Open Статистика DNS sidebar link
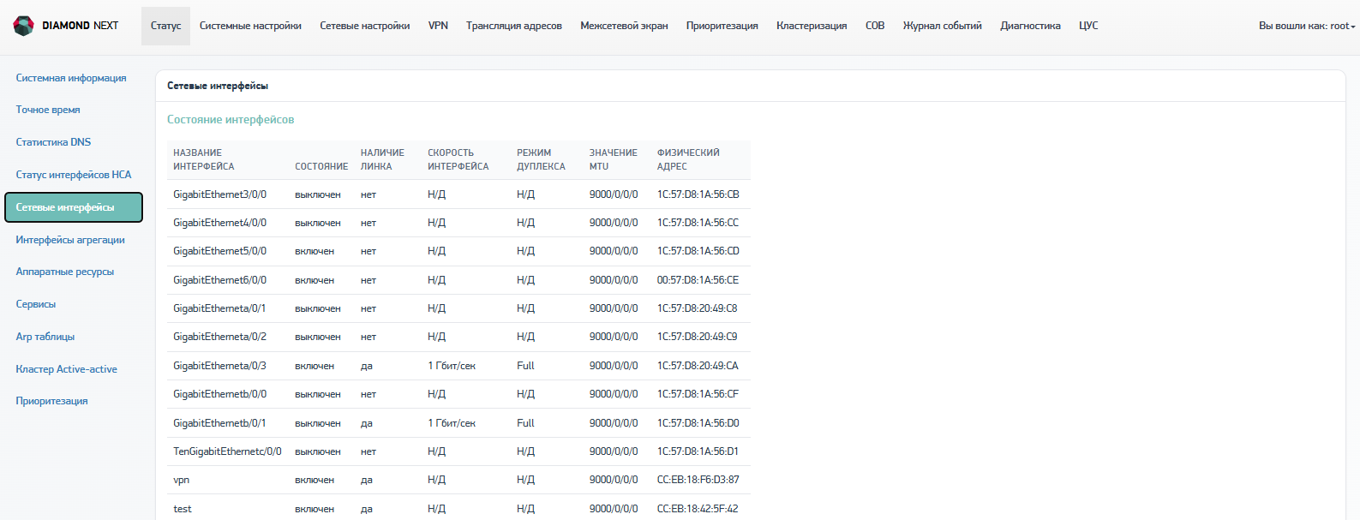 coord(53,142)
